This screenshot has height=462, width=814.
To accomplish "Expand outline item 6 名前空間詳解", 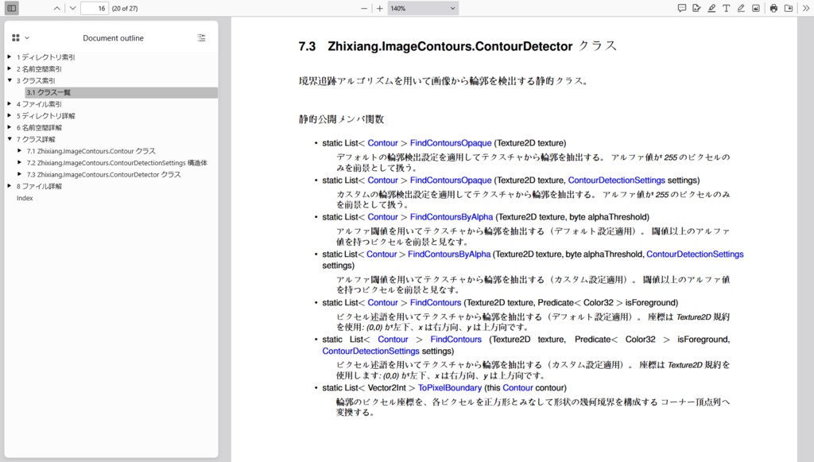I will tap(10, 127).
